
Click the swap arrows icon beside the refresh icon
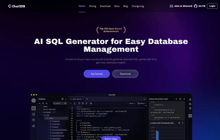click(46, 103)
